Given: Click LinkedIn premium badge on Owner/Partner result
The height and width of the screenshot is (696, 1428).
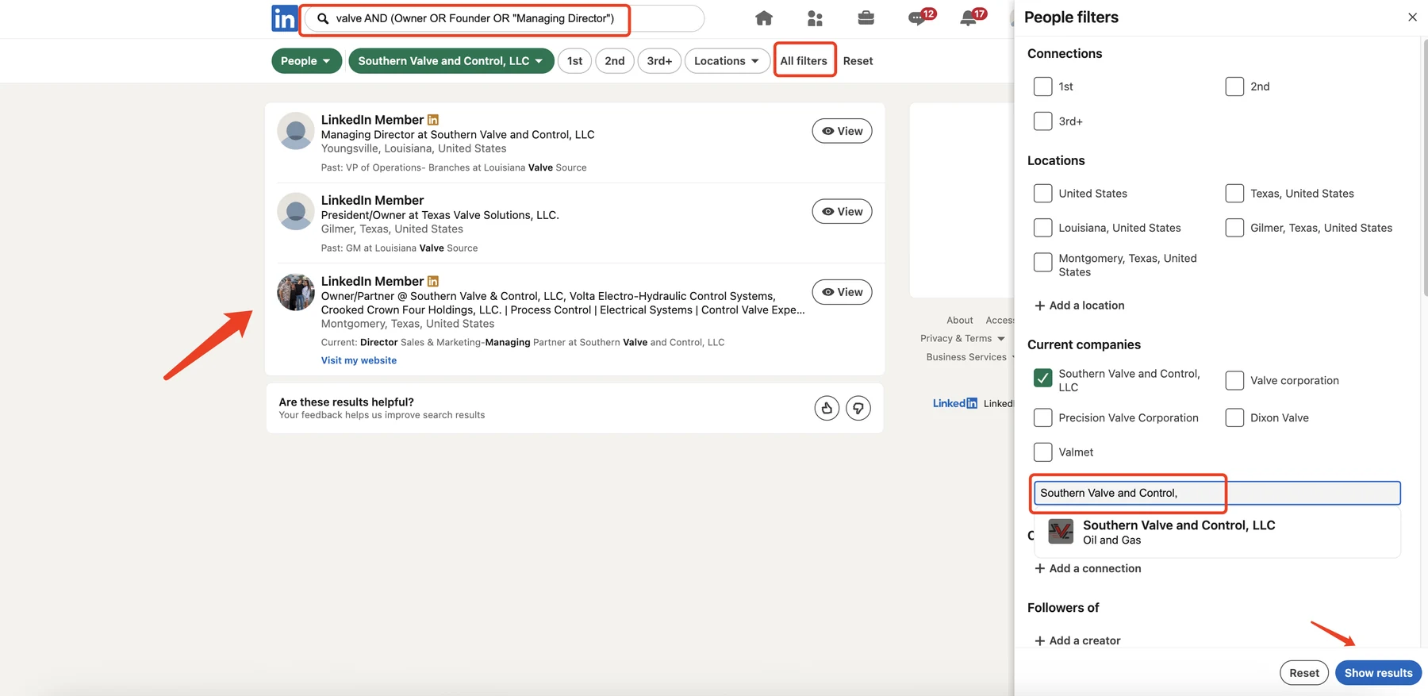Looking at the screenshot, I should click(433, 281).
